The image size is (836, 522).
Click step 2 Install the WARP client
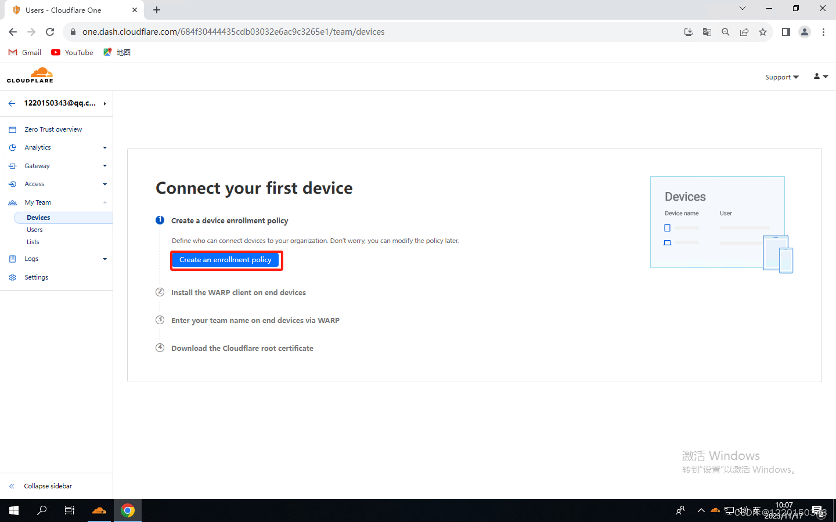coord(238,292)
